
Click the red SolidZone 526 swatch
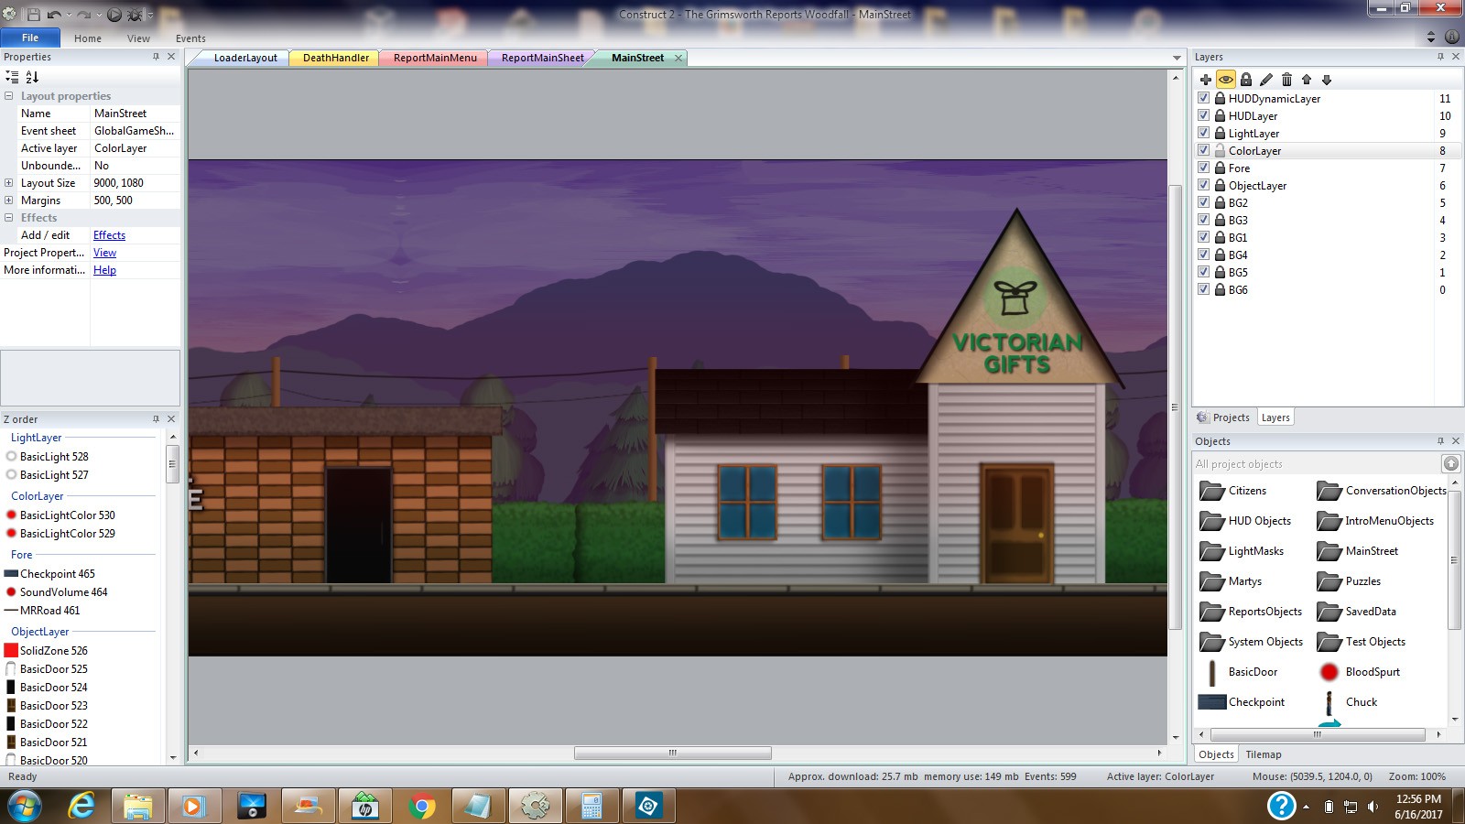11,650
